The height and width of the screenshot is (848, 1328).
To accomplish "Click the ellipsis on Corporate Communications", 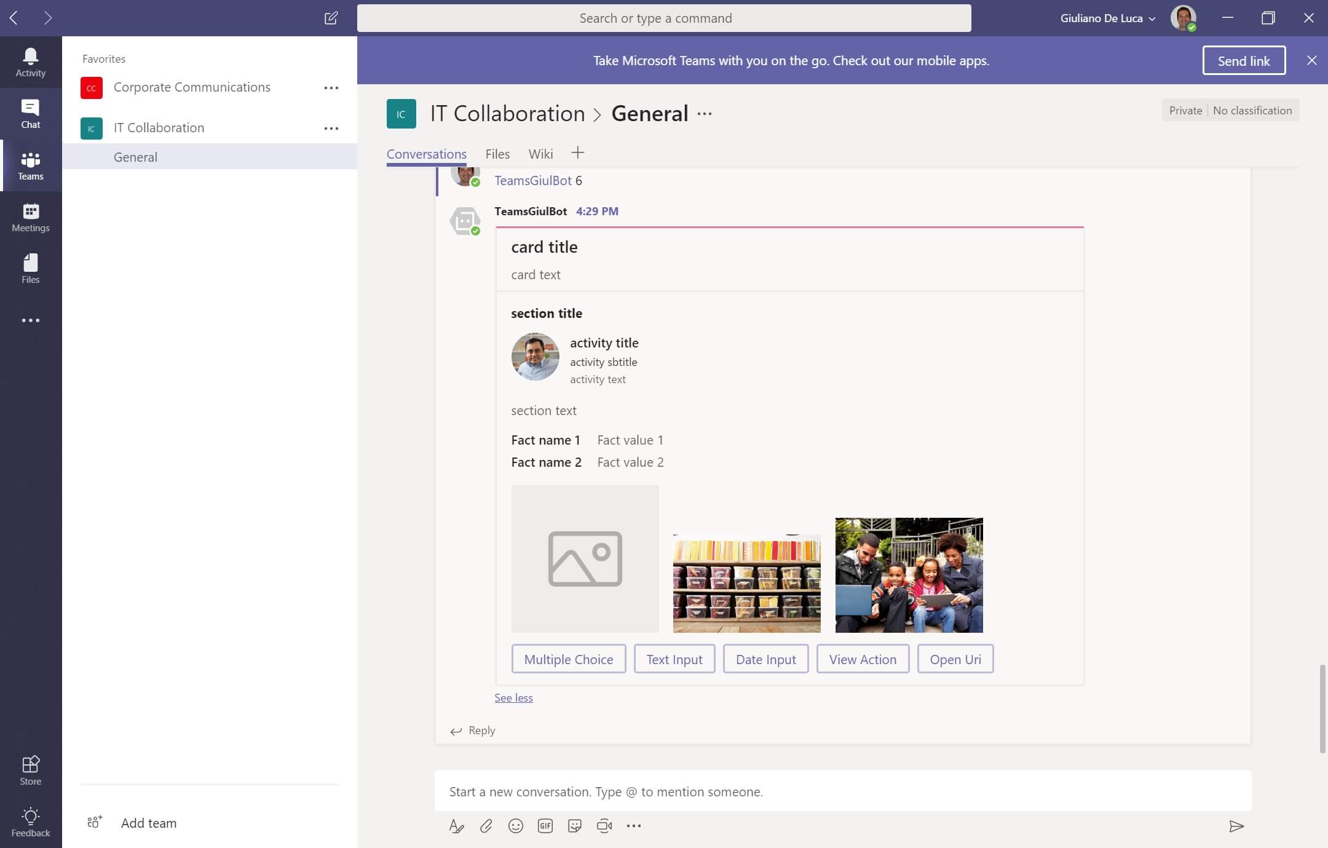I will (331, 87).
